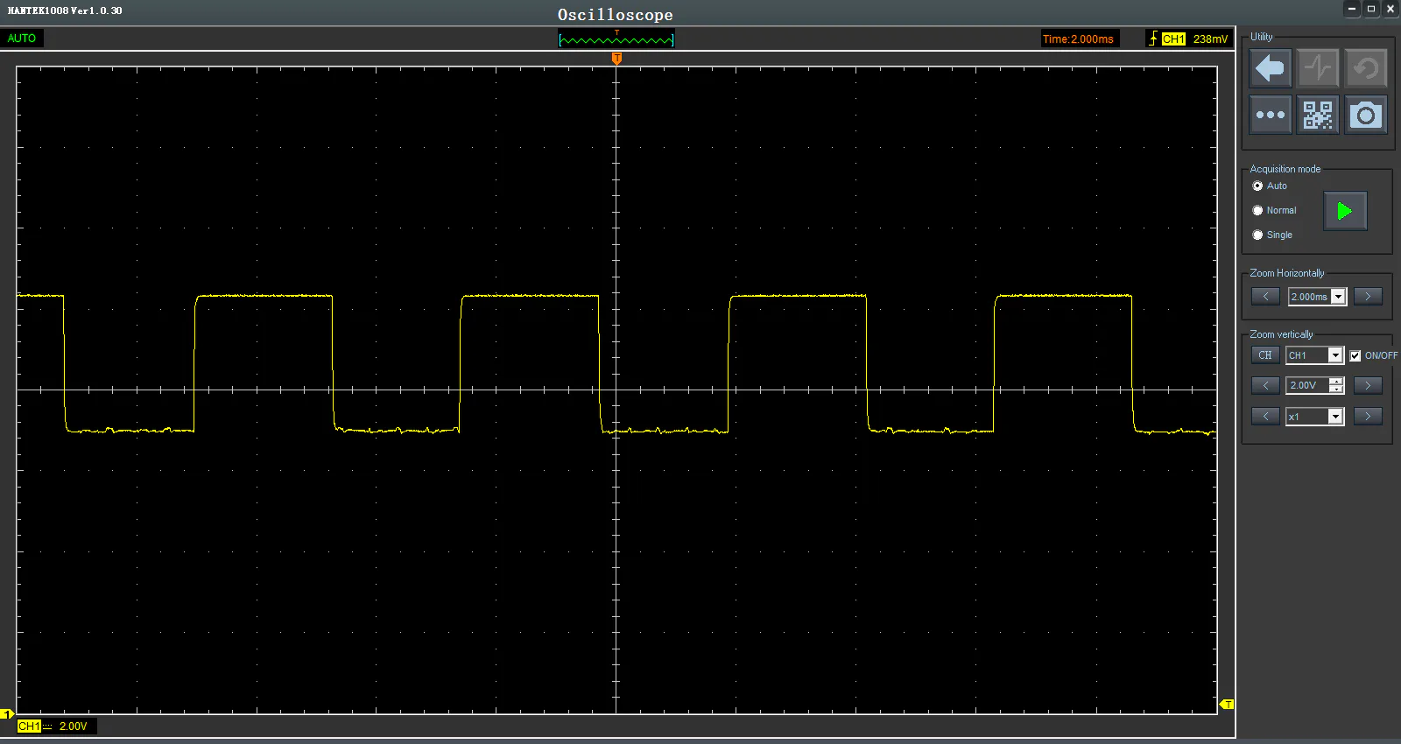Click the back arrow utility icon
The height and width of the screenshot is (744, 1401).
click(1270, 68)
